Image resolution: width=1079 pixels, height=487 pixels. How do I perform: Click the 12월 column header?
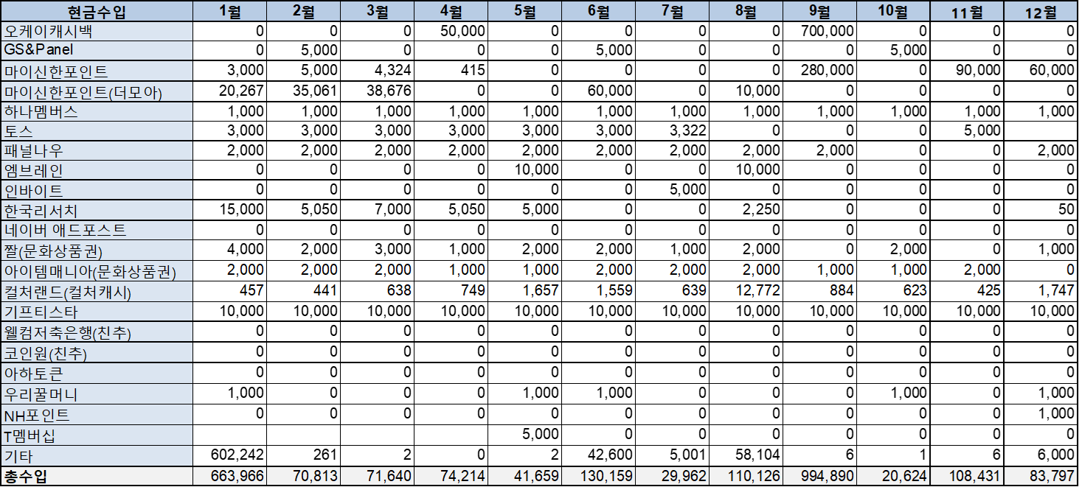pos(1041,11)
